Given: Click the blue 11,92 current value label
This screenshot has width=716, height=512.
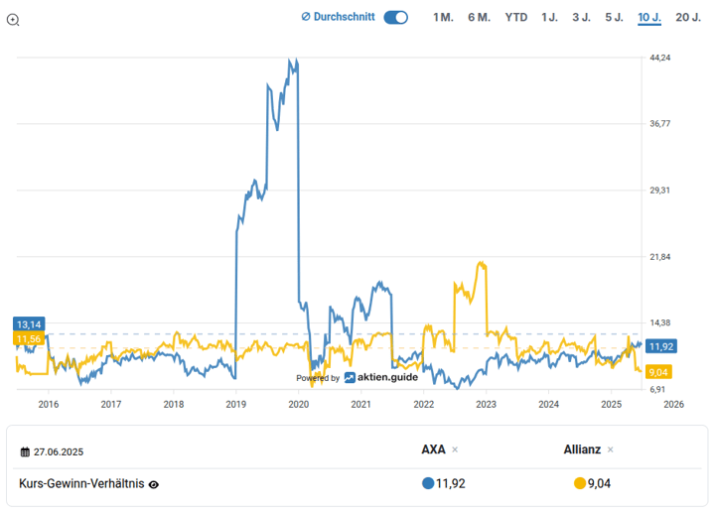Looking at the screenshot, I should coord(660,346).
